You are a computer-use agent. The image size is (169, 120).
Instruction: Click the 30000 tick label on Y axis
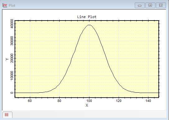click(x=12, y=41)
